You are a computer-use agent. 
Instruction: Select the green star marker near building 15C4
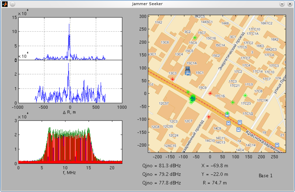coord(195,38)
